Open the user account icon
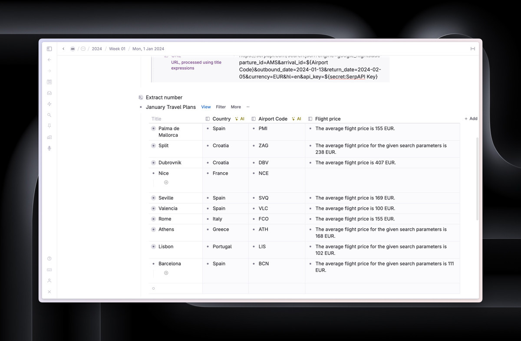The height and width of the screenshot is (341, 521). [49, 281]
